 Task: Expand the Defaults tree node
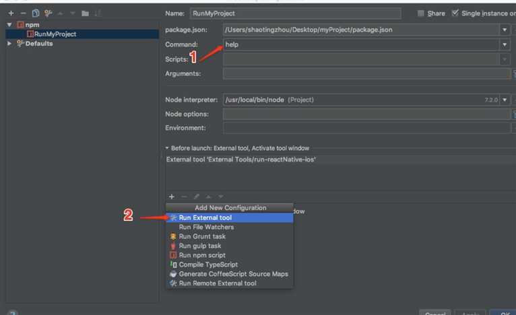point(9,44)
